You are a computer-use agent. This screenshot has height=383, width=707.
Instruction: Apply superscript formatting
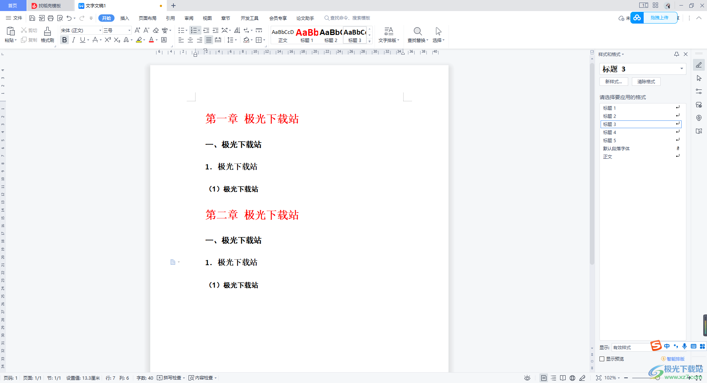click(108, 40)
